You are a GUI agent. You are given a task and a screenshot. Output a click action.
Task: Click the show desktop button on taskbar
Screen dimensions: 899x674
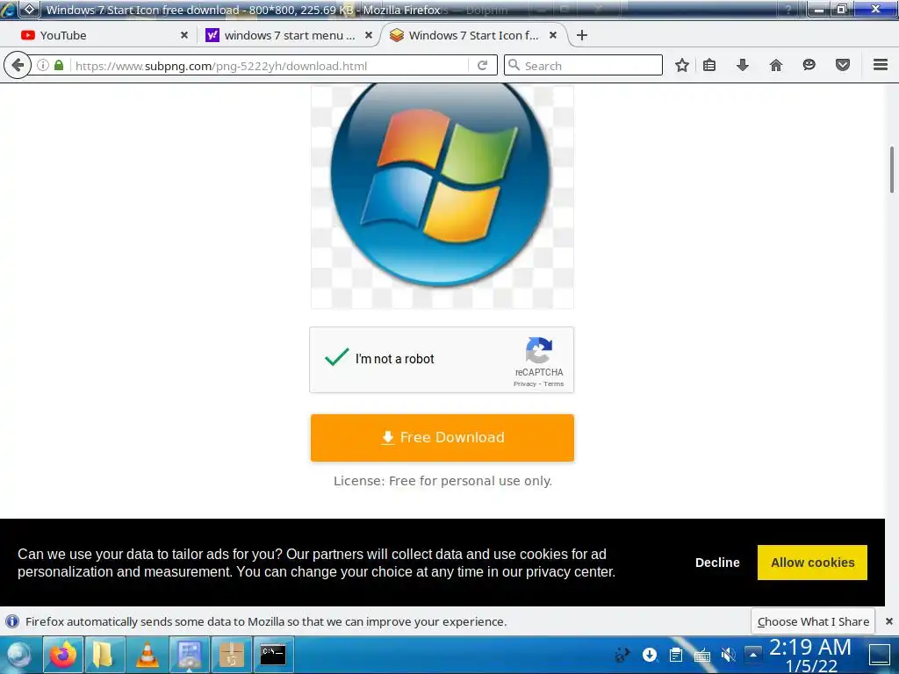click(x=879, y=654)
